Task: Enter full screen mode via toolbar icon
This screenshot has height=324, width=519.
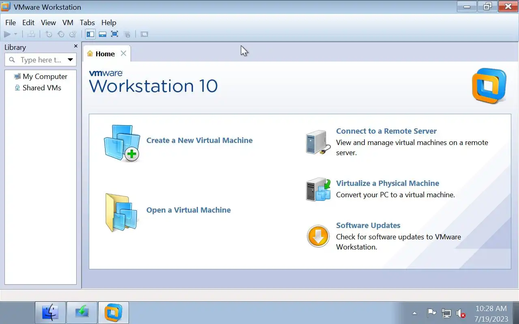Action: click(115, 34)
